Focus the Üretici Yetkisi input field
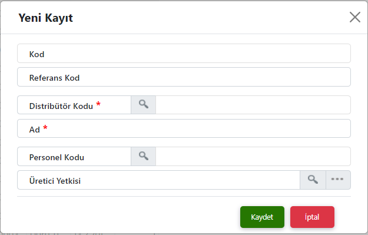The image size is (368, 235). tap(158, 180)
